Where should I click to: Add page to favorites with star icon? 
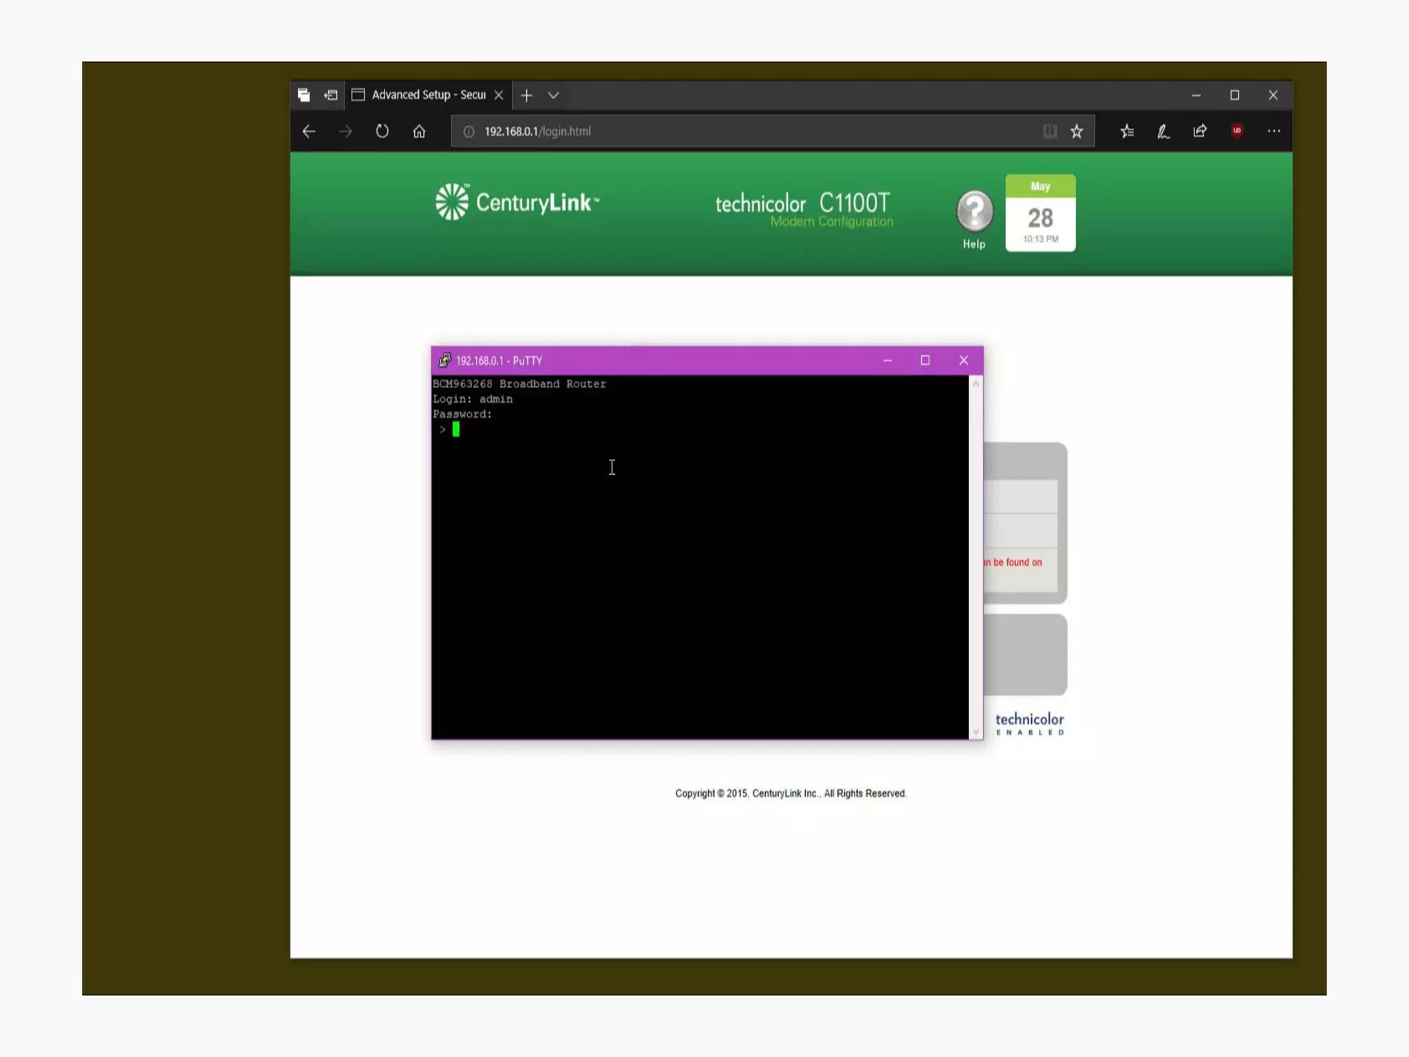(1077, 131)
